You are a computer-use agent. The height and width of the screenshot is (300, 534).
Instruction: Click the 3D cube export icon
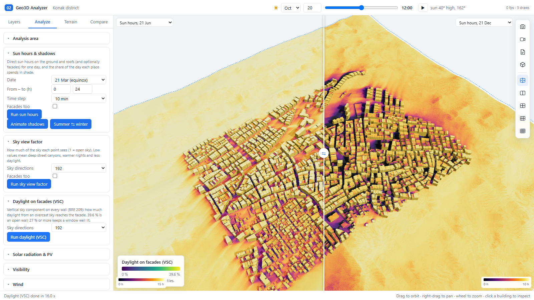tap(523, 65)
